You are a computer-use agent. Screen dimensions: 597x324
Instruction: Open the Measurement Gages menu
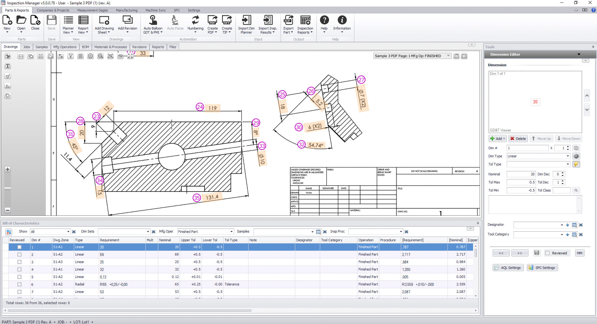tap(92, 10)
